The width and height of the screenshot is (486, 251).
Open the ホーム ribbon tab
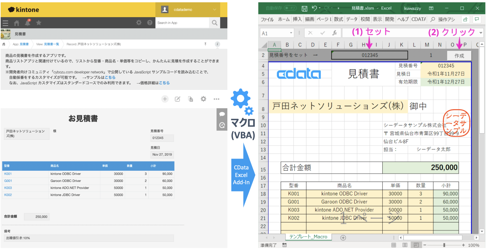tap(284, 19)
